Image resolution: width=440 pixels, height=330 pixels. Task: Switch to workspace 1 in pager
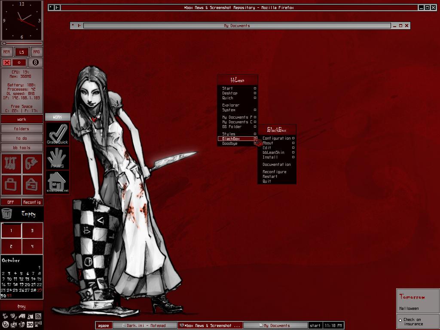pyautogui.click(x=11, y=230)
